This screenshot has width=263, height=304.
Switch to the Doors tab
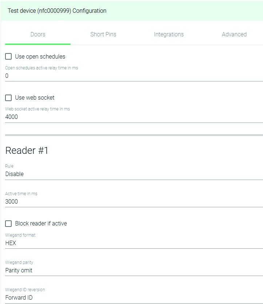coord(38,35)
